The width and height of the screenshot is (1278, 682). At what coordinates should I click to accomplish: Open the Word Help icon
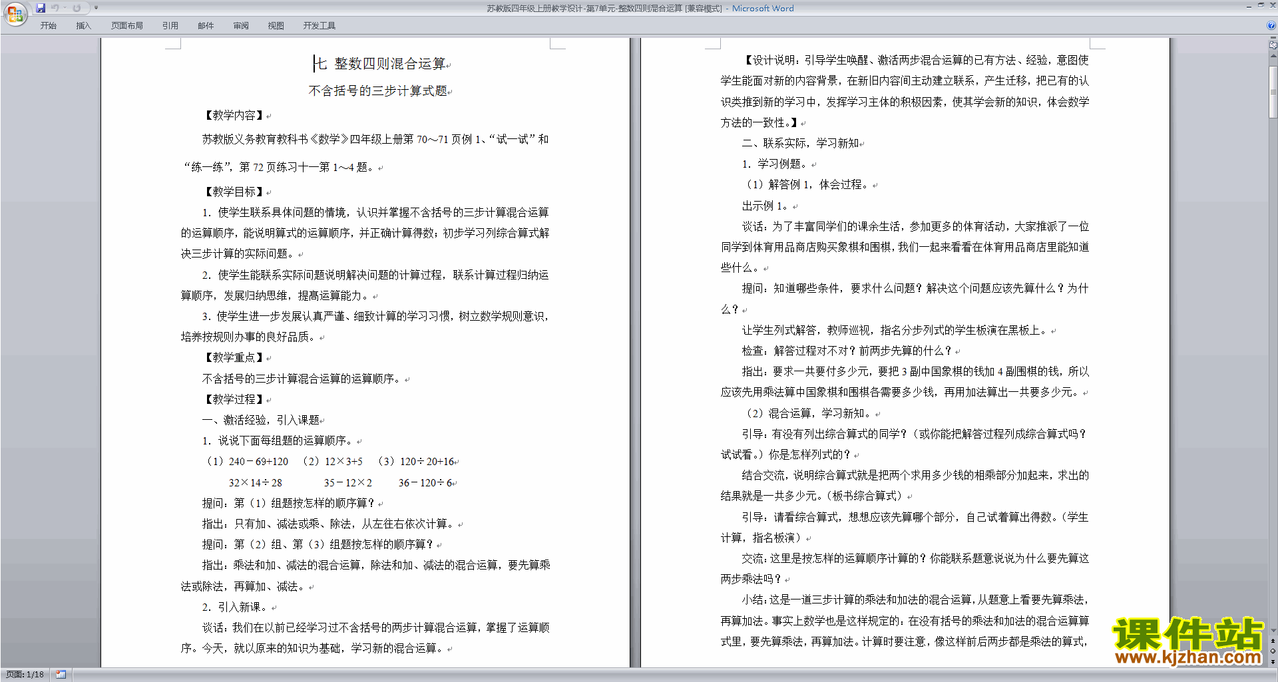(x=1271, y=25)
